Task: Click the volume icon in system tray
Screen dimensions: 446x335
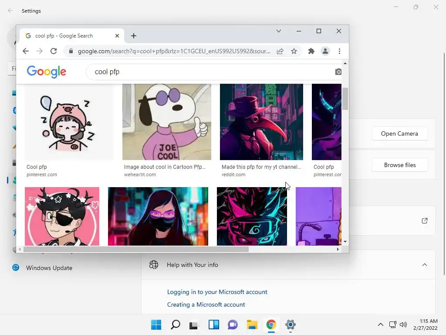Action: coord(403,325)
